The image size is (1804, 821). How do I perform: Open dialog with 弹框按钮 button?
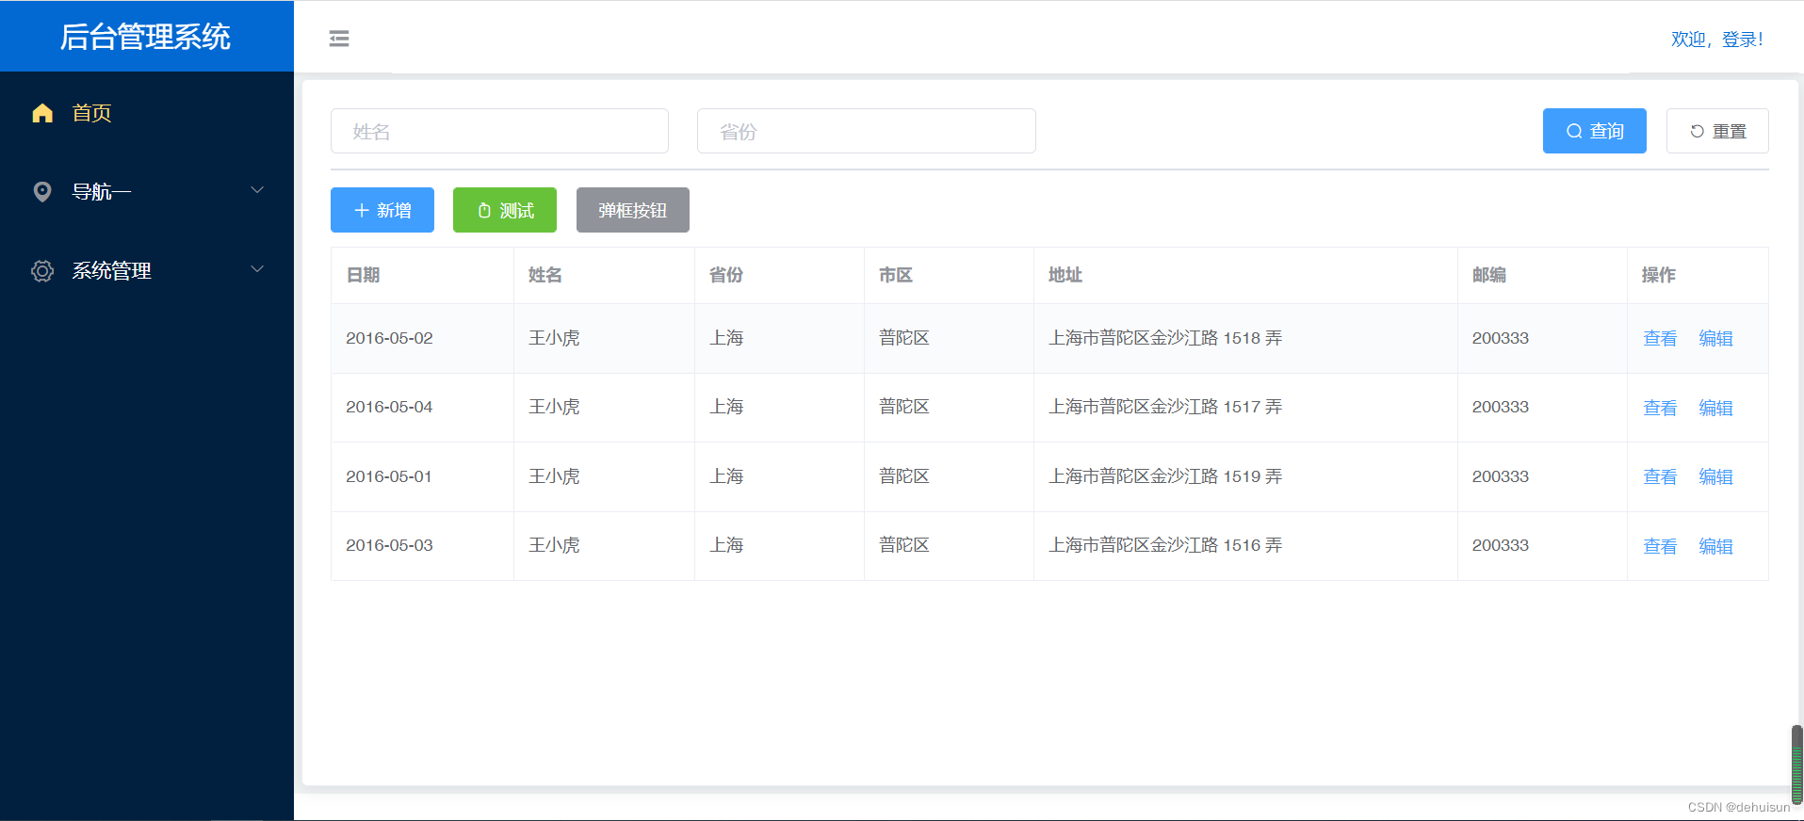pyautogui.click(x=633, y=210)
